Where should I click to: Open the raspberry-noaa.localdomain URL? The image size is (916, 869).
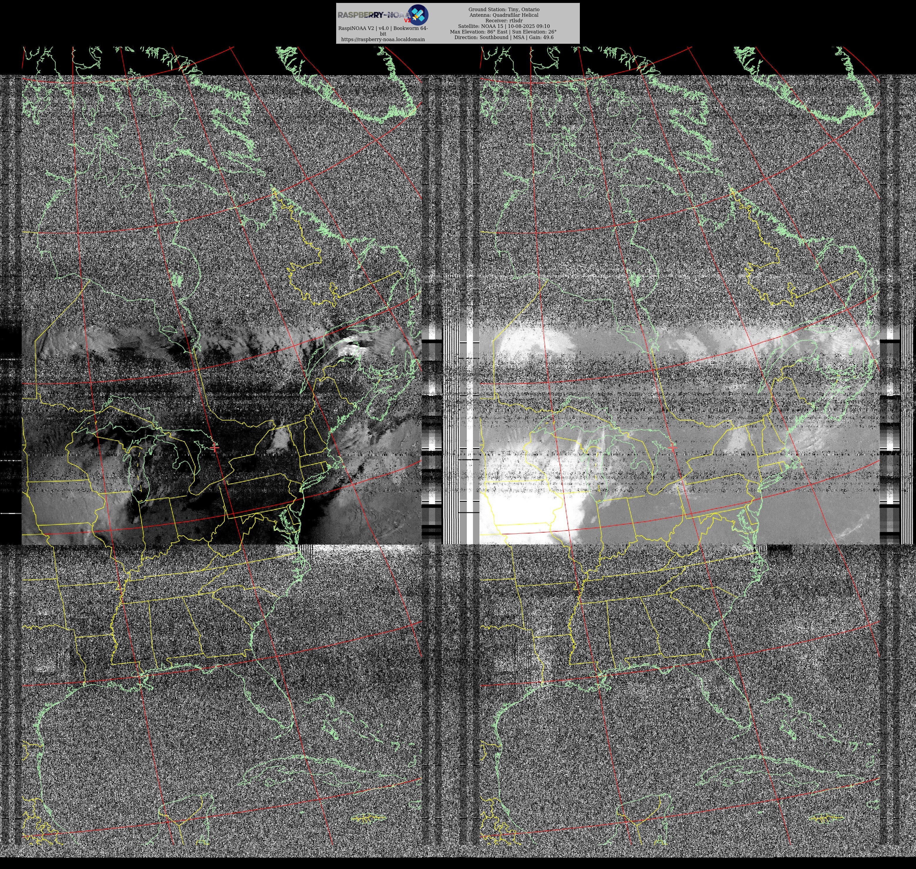point(383,39)
